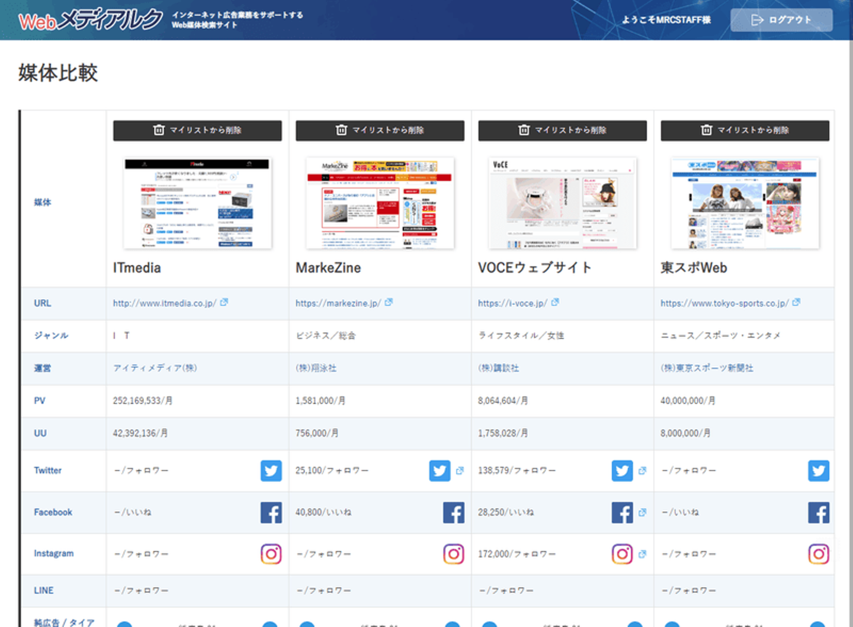Click operator (株)翔泳社
Image resolution: width=853 pixels, height=627 pixels.
(x=316, y=368)
